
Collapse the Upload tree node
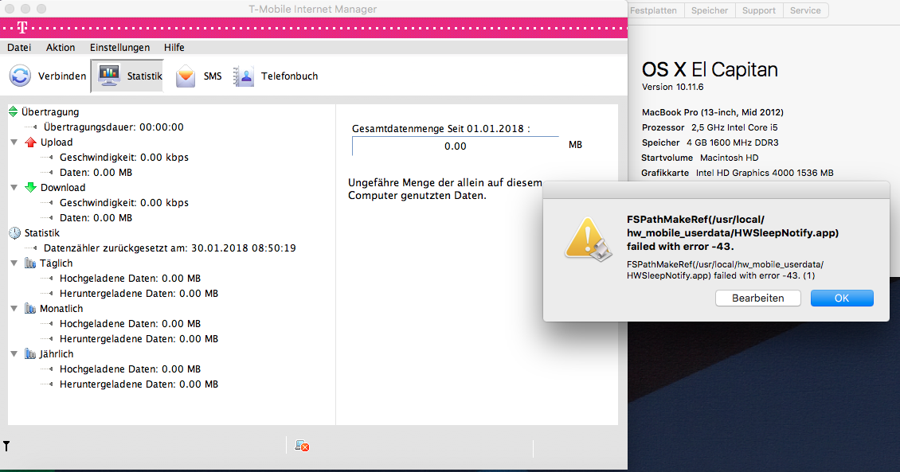(14, 142)
